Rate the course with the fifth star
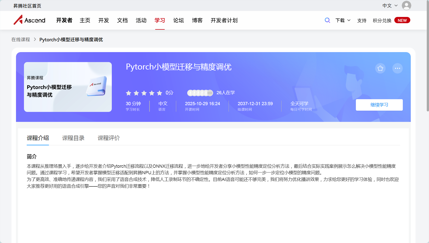The width and height of the screenshot is (429, 243). tap(159, 93)
